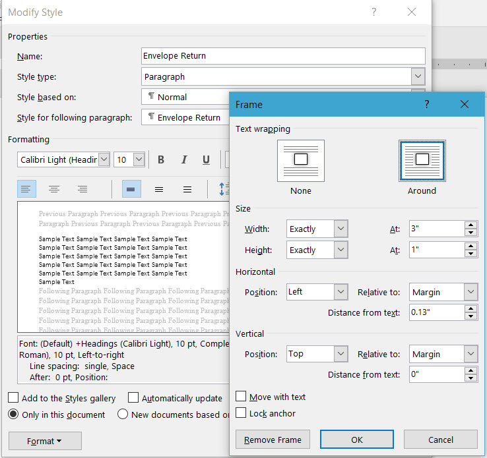487x458 pixels.
Task: Increase the Height At value
Action: (x=471, y=246)
